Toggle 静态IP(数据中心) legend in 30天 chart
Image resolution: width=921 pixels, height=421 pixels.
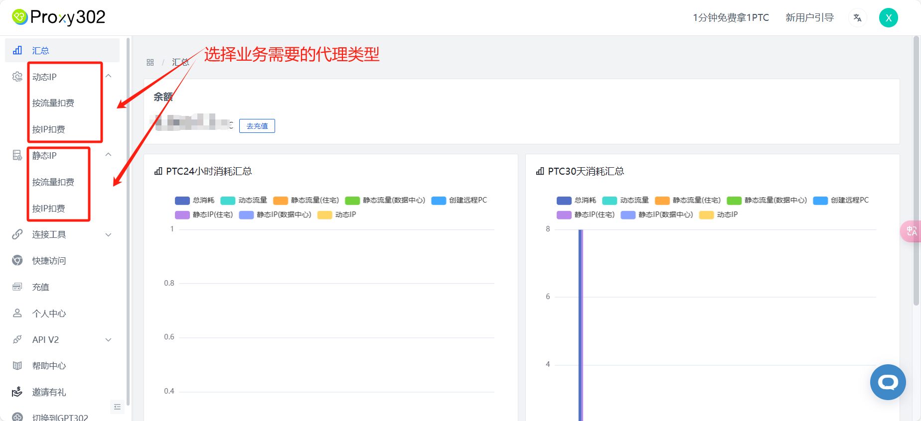pyautogui.click(x=657, y=214)
